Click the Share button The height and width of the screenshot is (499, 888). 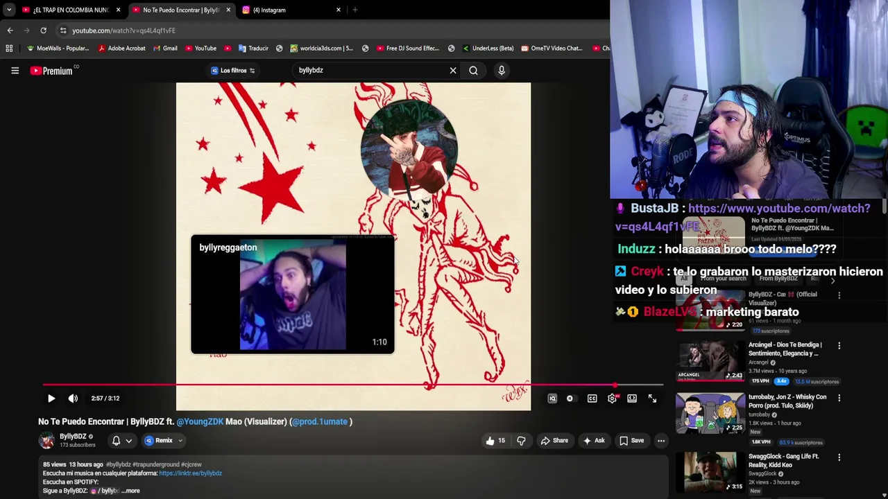[x=554, y=441]
